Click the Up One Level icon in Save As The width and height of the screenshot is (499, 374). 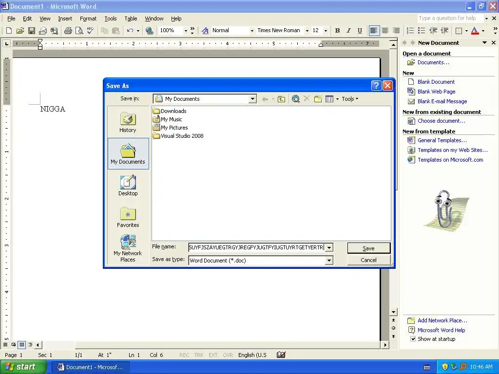pos(281,99)
